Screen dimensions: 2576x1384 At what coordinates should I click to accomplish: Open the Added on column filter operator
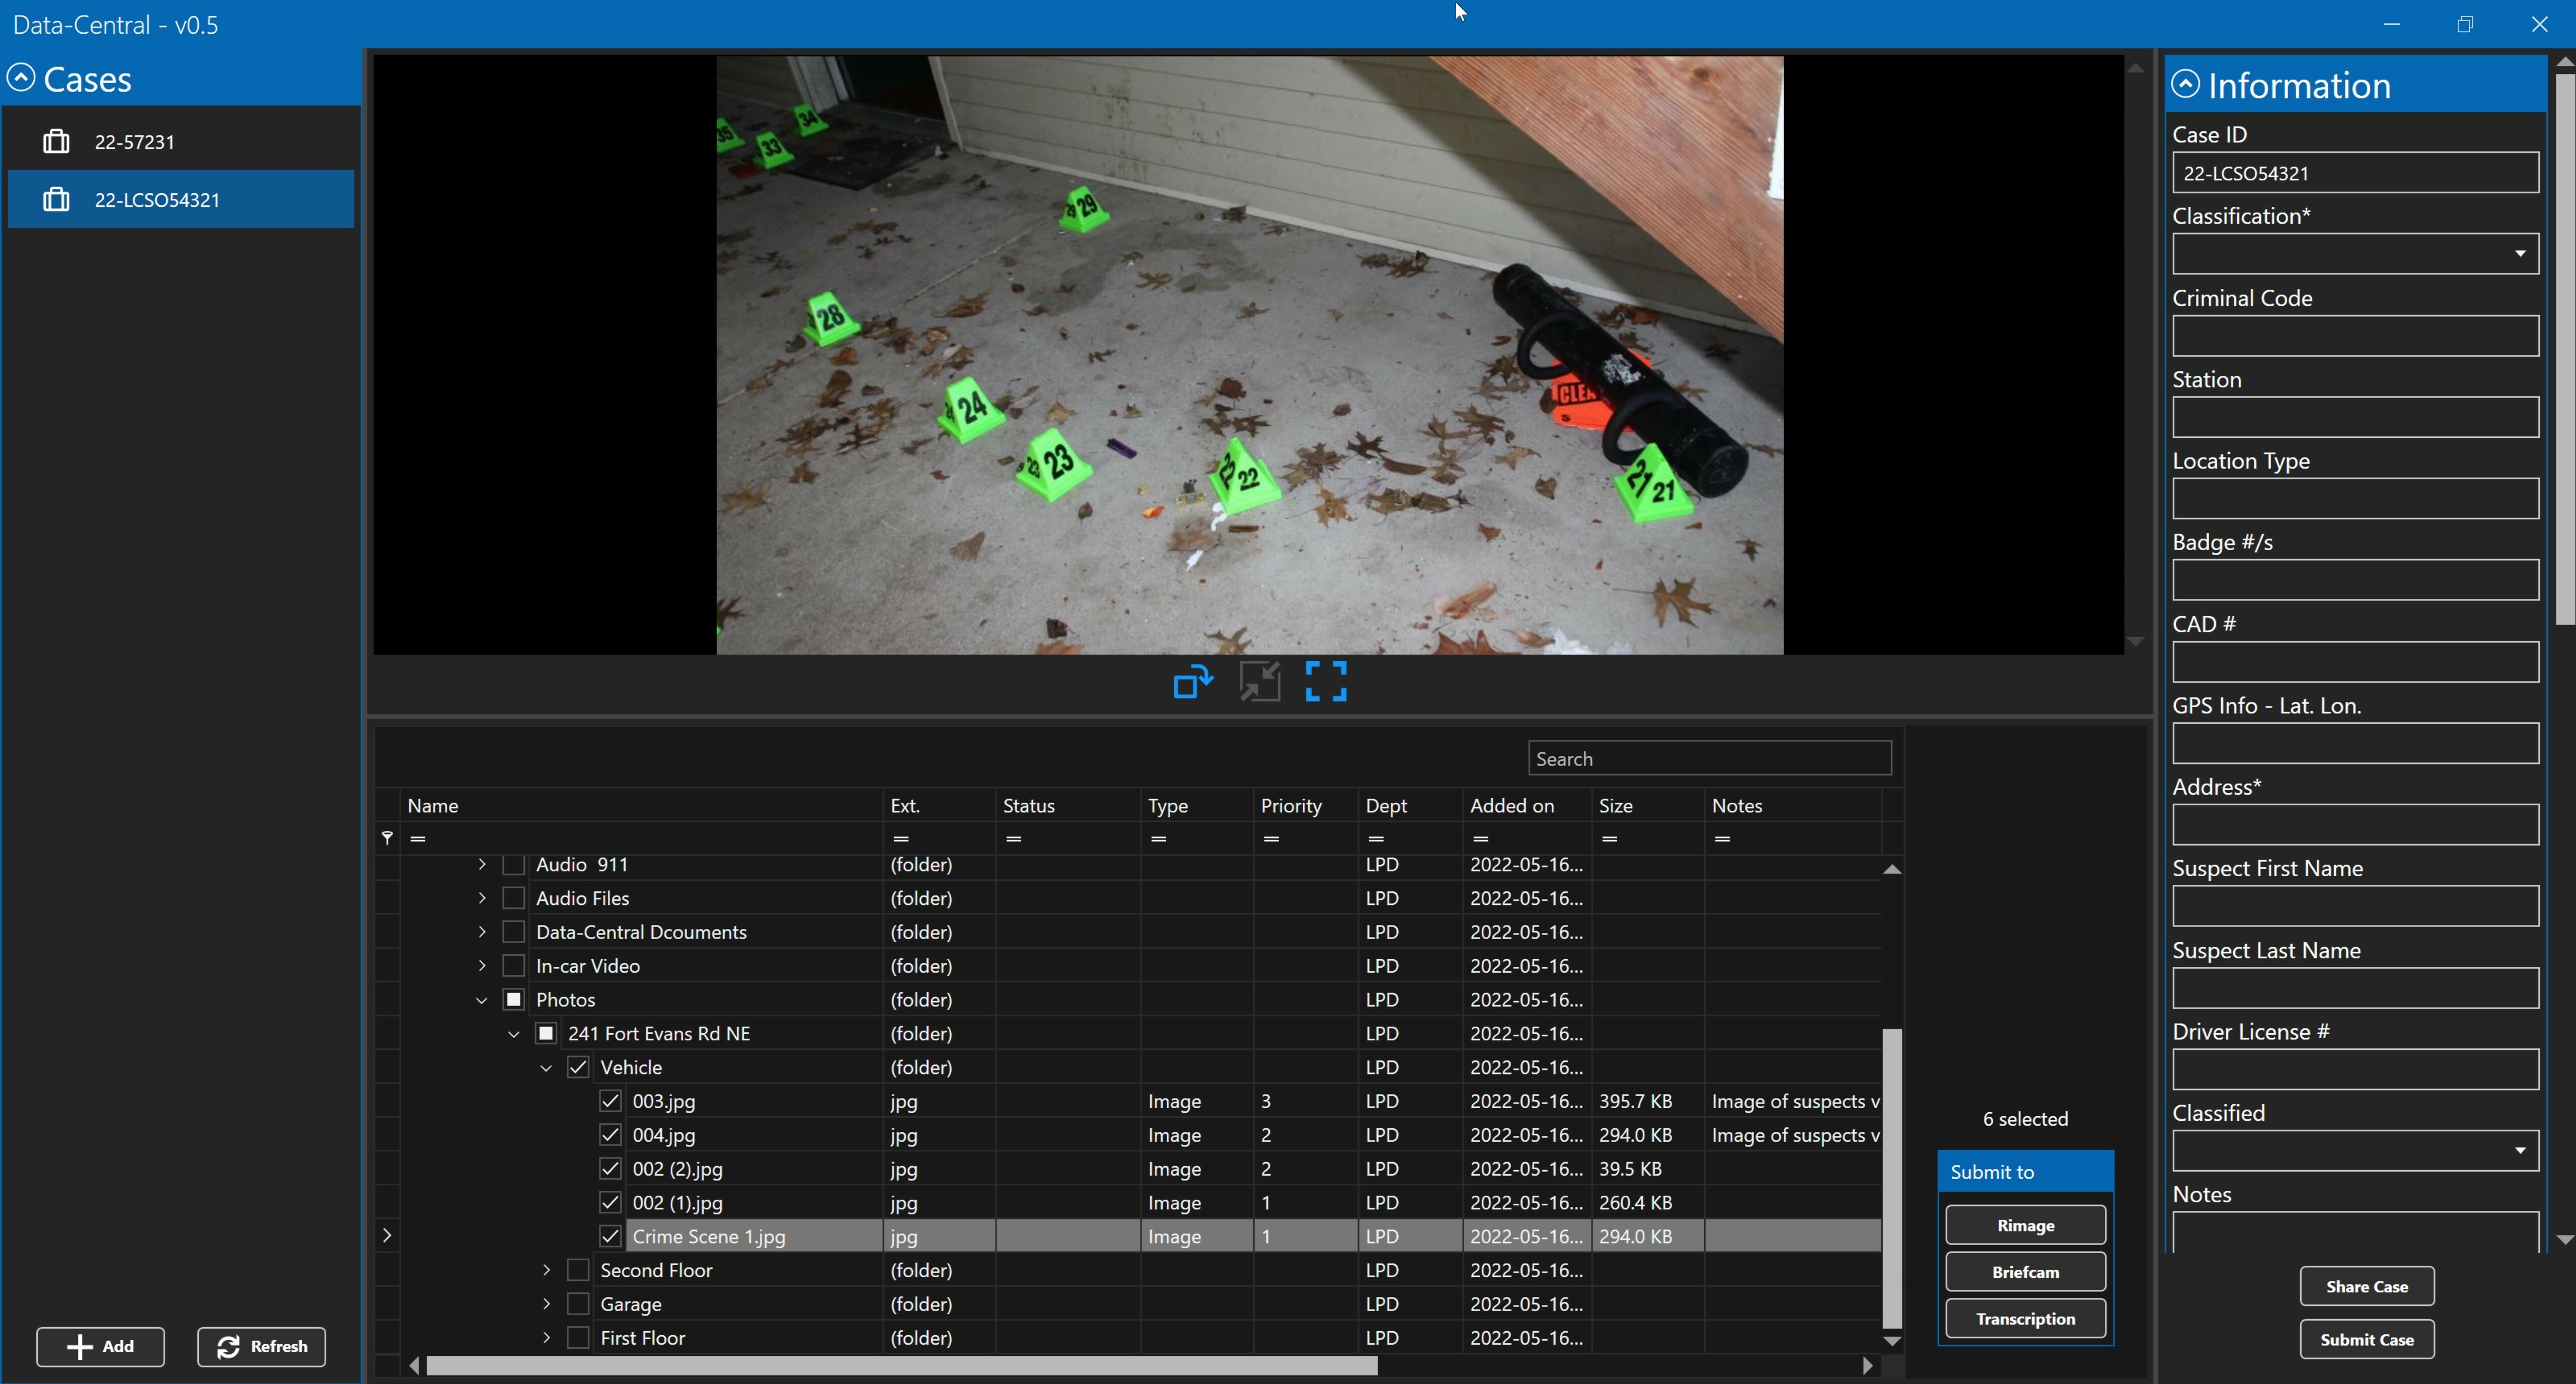(1481, 838)
